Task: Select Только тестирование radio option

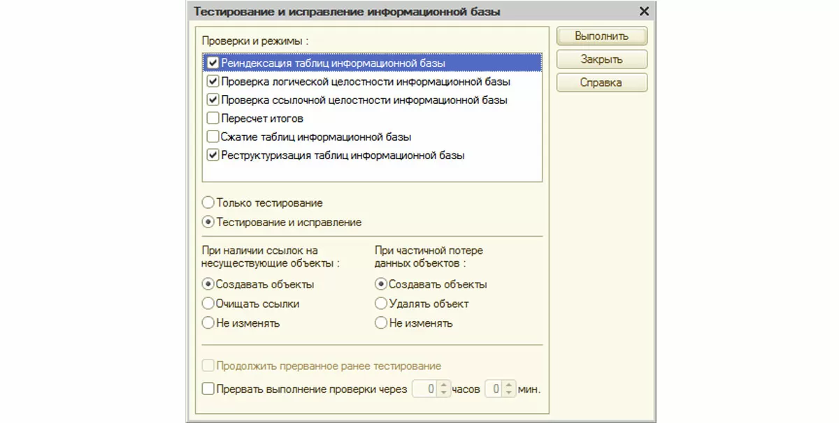Action: pyautogui.click(x=208, y=203)
